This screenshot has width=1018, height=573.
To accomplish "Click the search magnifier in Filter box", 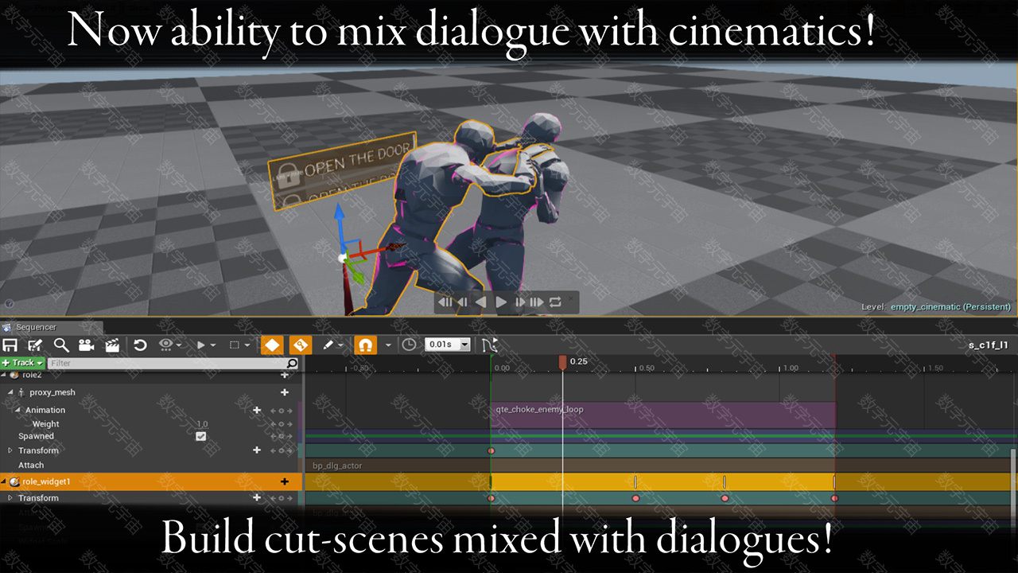I will click(x=292, y=363).
